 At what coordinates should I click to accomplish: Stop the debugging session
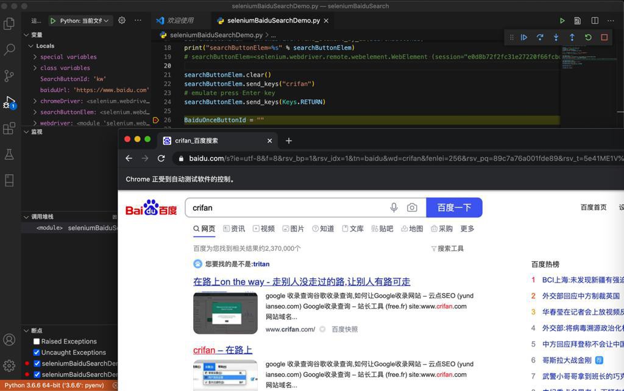click(x=604, y=37)
